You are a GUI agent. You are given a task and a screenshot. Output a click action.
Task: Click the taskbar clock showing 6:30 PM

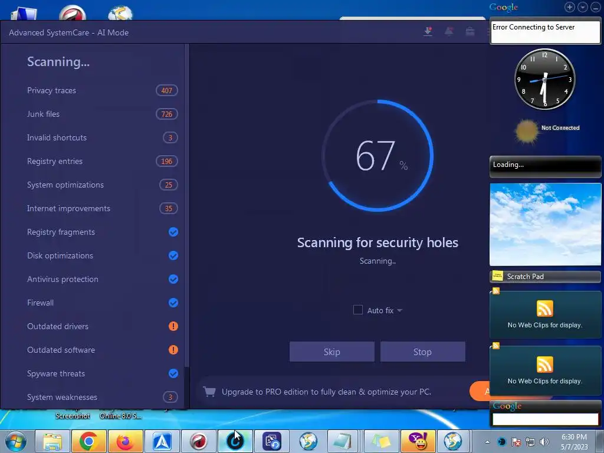pos(575,442)
